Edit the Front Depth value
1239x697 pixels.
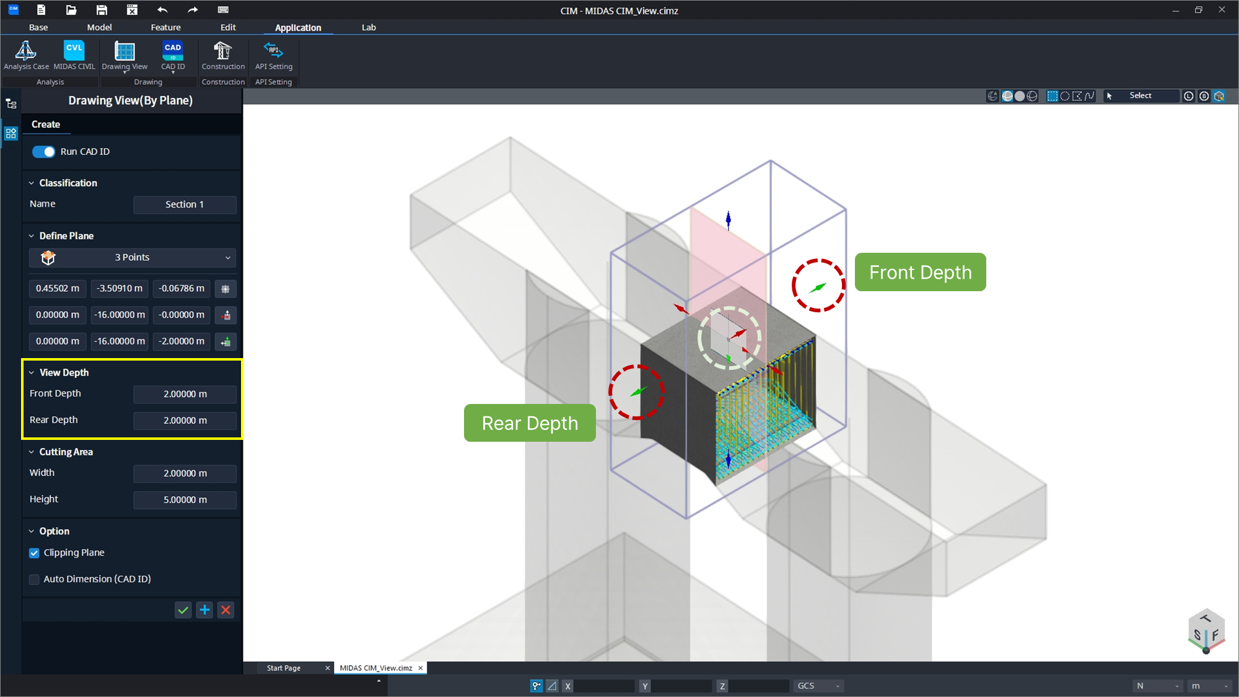pyautogui.click(x=185, y=394)
